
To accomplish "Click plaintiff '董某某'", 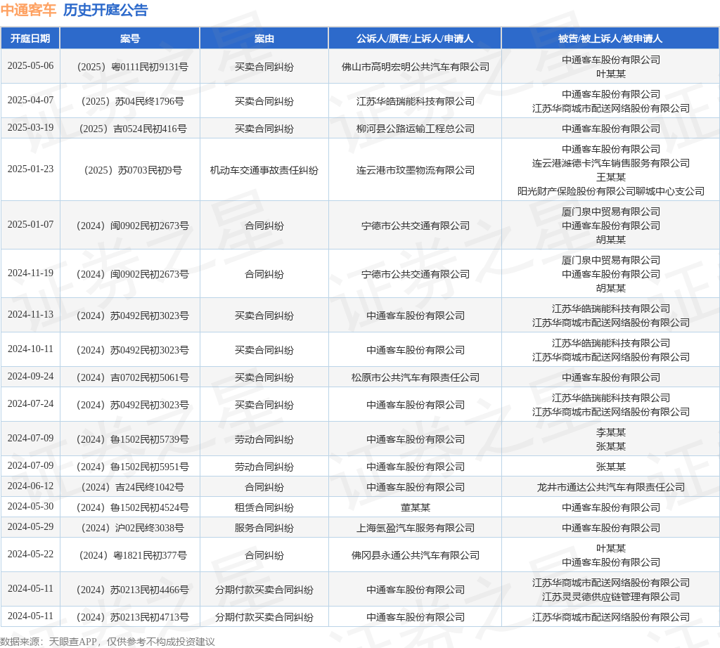I will 415,507.
